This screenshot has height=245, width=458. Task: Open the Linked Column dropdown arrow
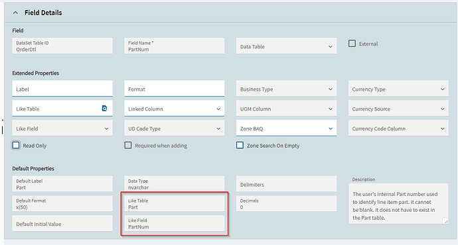tap(218, 109)
